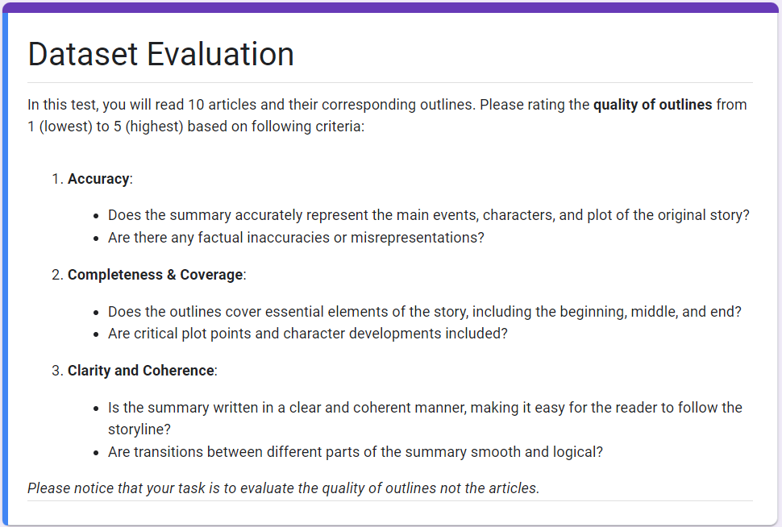The width and height of the screenshot is (782, 527).
Task: Select the bold "quality of outlines" text
Action: click(653, 105)
